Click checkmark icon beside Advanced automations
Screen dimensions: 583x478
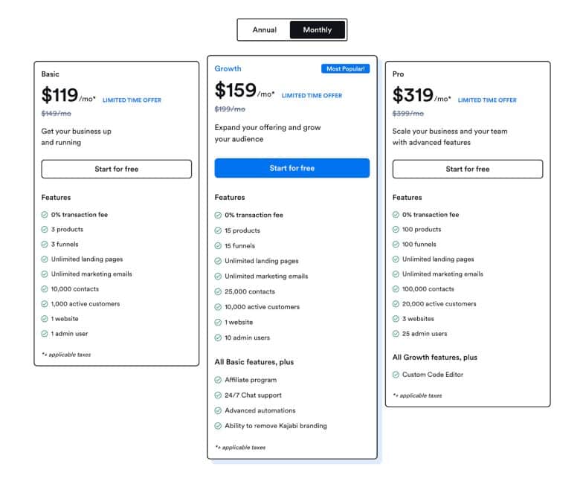[218, 410]
